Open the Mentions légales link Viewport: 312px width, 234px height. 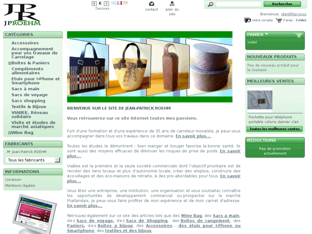[20, 185]
